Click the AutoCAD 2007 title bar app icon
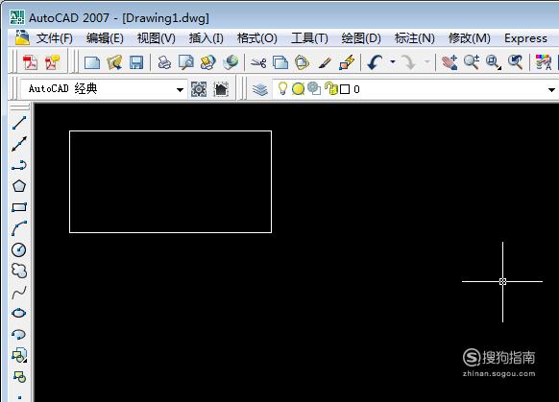Screen dimensions: 559x402 (x=17, y=17)
